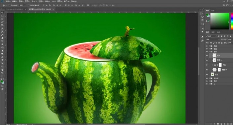
Task: Click Lock Image Pixels brush icon
Action: [214, 43]
